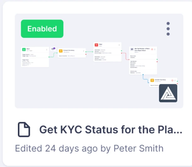
Task: Click the yellow Convert Currency icon linked to Start
Action: (61, 50)
